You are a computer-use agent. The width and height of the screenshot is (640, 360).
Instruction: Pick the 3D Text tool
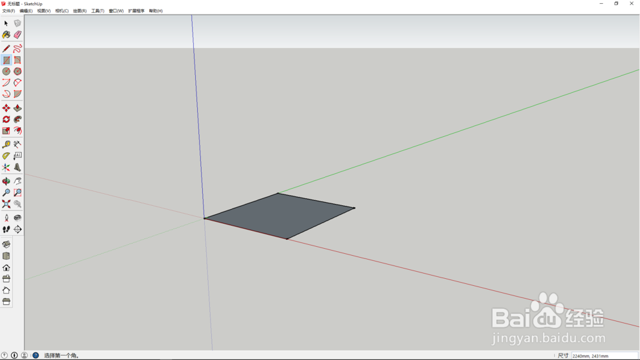pyautogui.click(x=17, y=168)
